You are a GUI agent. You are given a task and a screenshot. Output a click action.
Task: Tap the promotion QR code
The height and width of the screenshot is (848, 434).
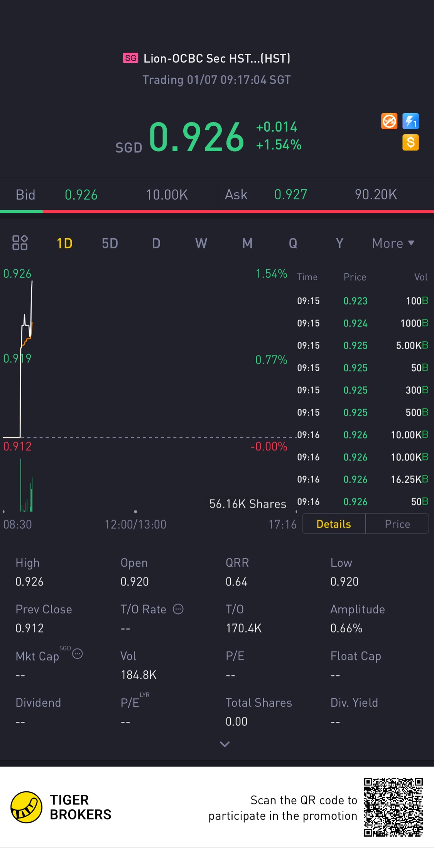pyautogui.click(x=393, y=807)
